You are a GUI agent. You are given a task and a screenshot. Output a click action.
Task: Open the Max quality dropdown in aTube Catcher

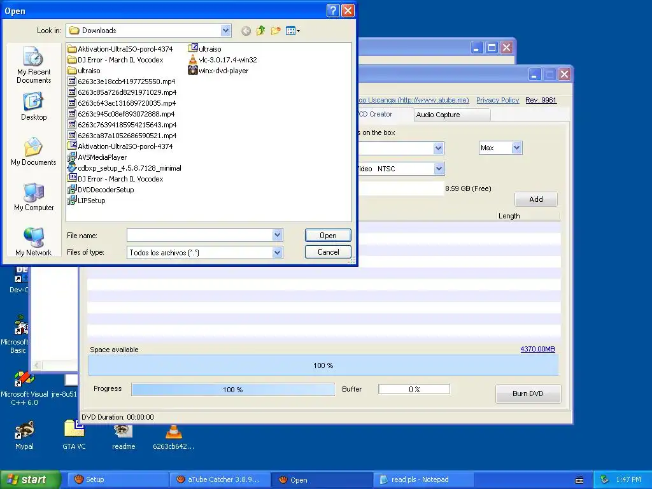[x=516, y=148]
